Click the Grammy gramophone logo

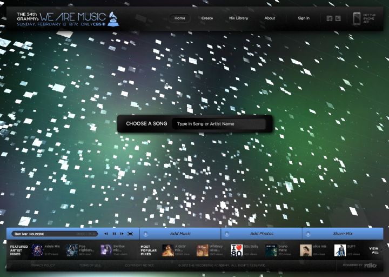pyautogui.click(x=113, y=18)
